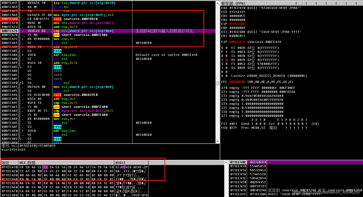Select the EDX register value 00000055
Image resolution: width=363 pixels, height=197 pixels.
coord(237,16)
